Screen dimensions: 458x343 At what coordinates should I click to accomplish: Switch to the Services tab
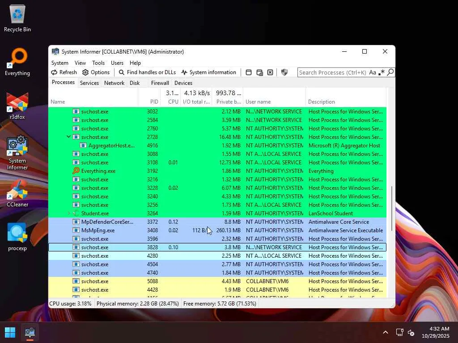tap(89, 83)
